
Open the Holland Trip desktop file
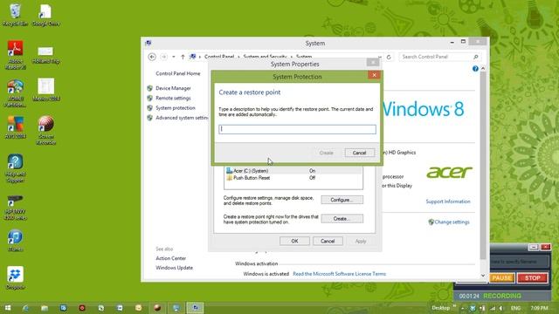click(46, 54)
